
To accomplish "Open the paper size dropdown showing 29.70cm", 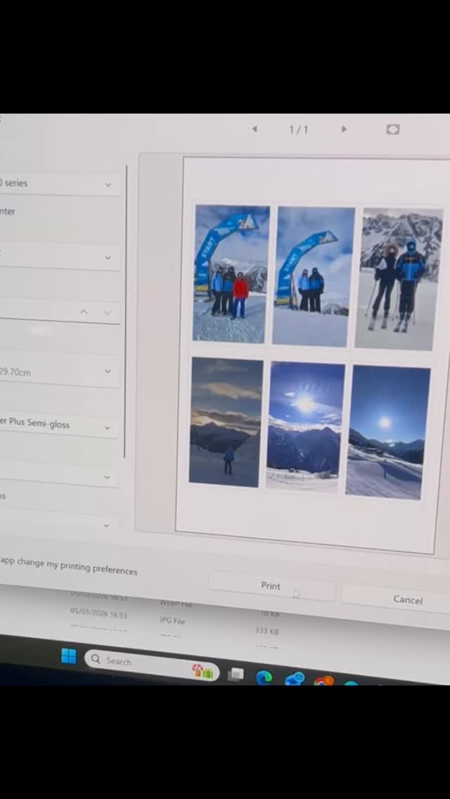I will [x=60, y=372].
